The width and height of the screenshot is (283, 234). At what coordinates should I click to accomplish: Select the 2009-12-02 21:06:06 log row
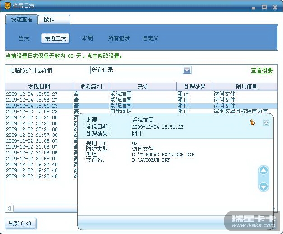click(x=42, y=153)
